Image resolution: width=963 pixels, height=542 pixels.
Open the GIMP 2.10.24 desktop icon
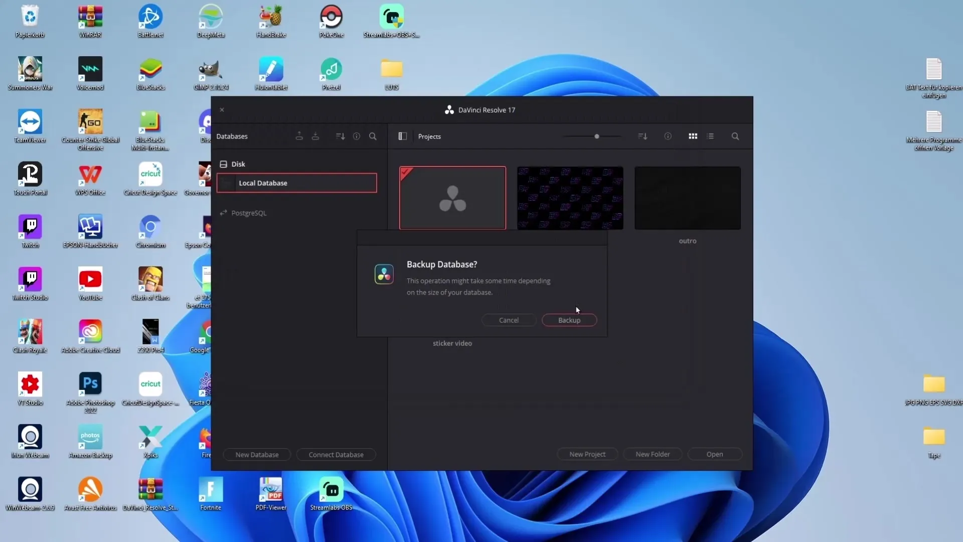(211, 74)
